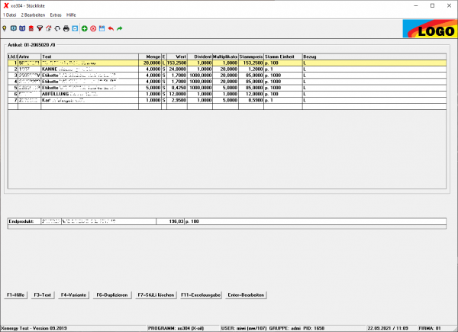Viewport: 458px width, 332px height.
Task: Click the Artikel 01-2065020 /0 label
Action: [x=31, y=45]
